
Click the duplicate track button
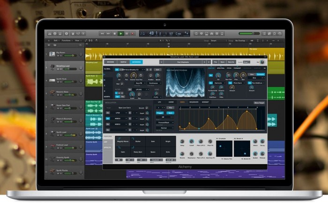click(x=55, y=45)
